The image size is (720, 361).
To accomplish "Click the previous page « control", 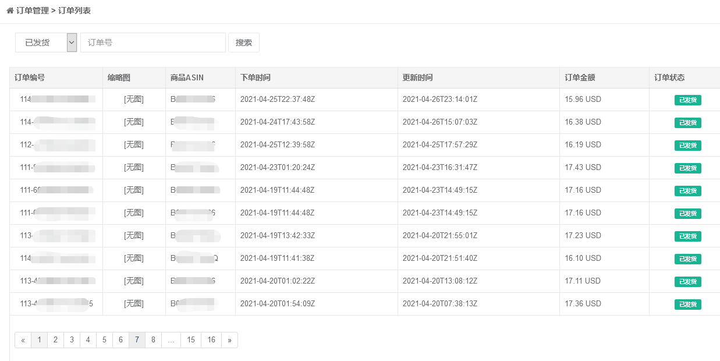I will [x=23, y=339].
